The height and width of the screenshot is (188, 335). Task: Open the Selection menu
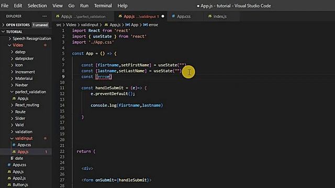coord(37,6)
